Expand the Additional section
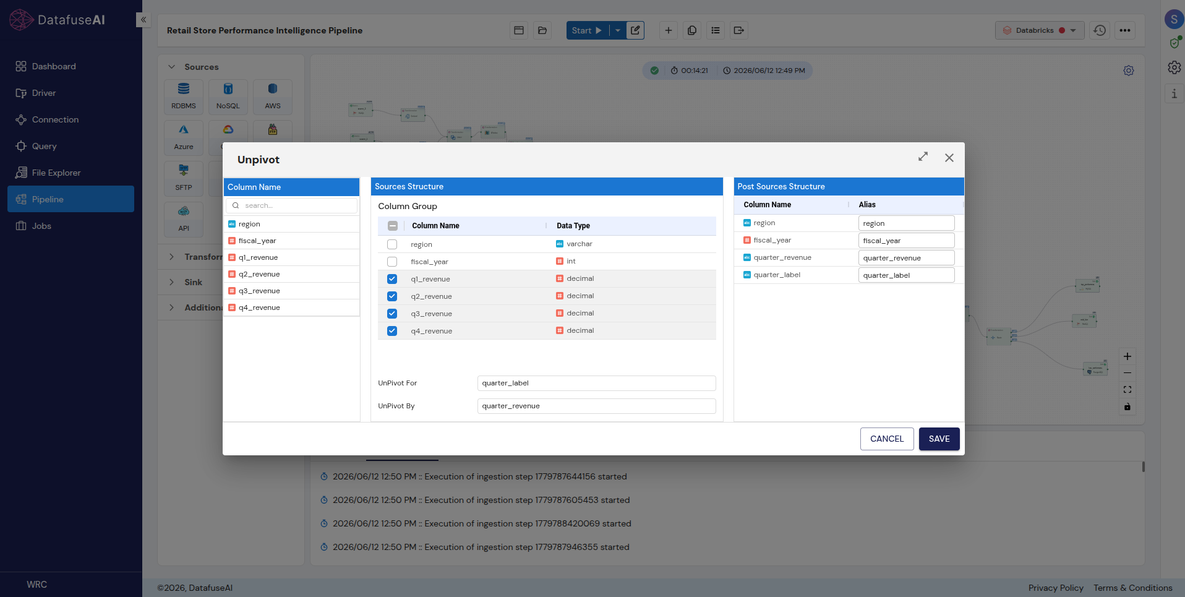1185x597 pixels. 171,307
